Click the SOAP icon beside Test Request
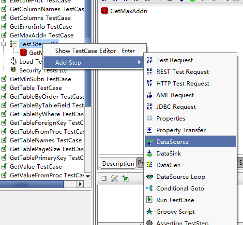 150,60
